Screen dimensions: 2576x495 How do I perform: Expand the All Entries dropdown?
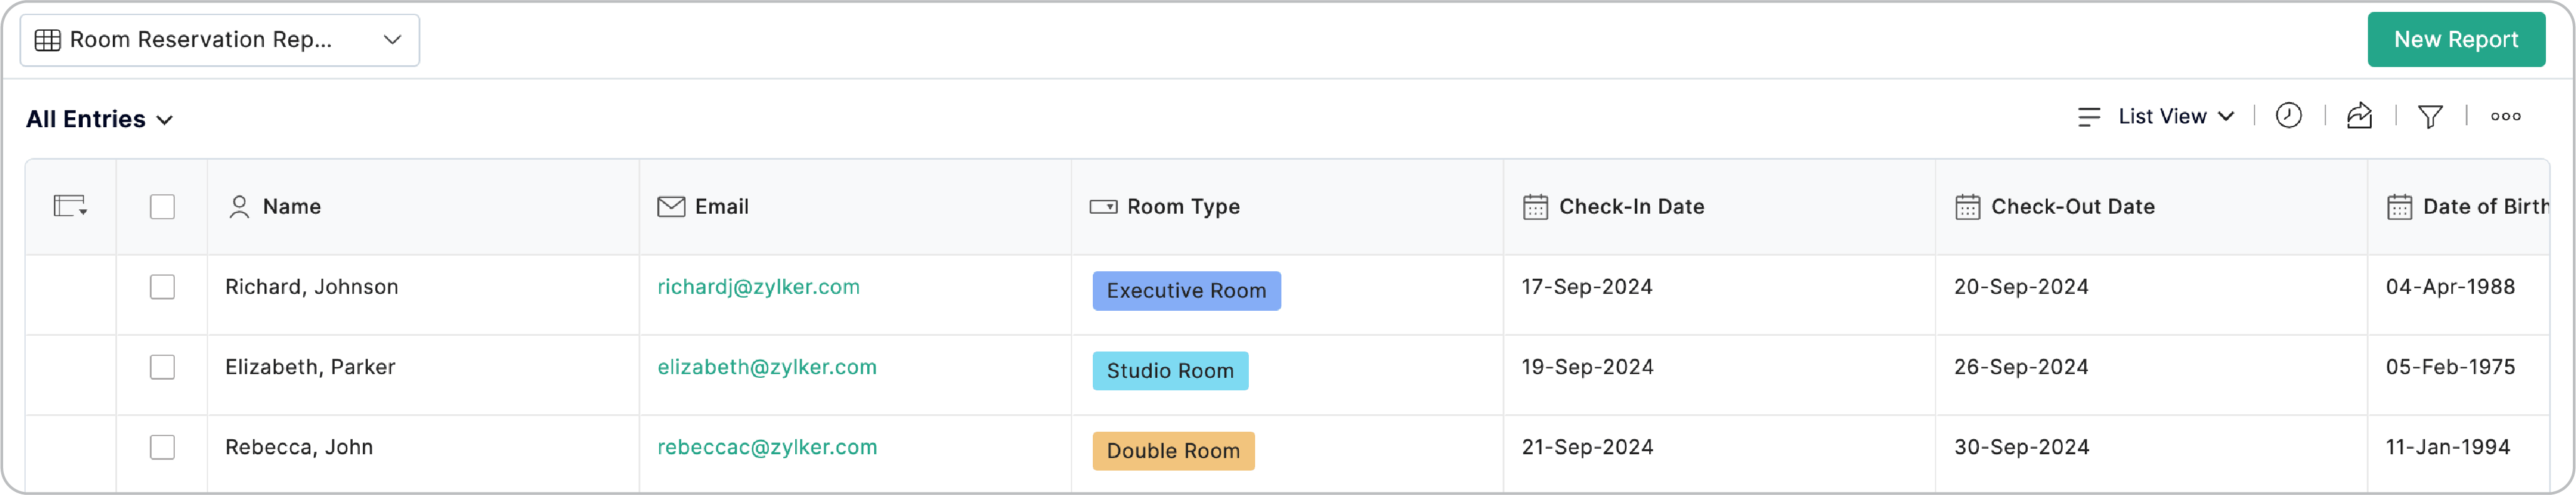click(100, 119)
